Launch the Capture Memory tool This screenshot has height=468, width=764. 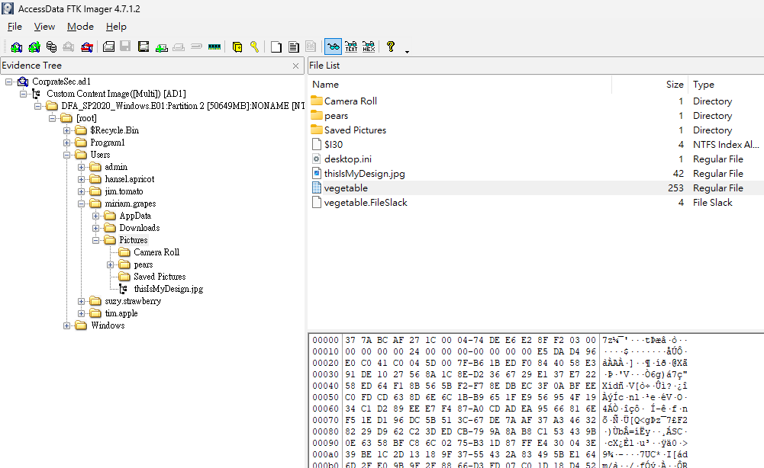(x=214, y=46)
